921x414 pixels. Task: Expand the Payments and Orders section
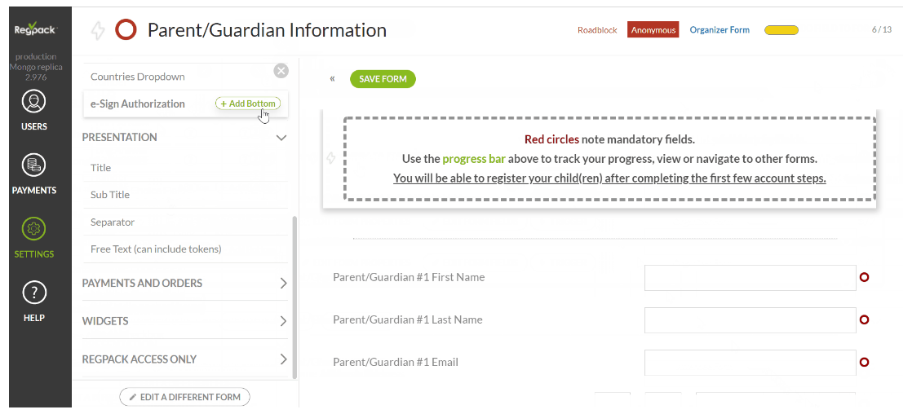pyautogui.click(x=283, y=284)
